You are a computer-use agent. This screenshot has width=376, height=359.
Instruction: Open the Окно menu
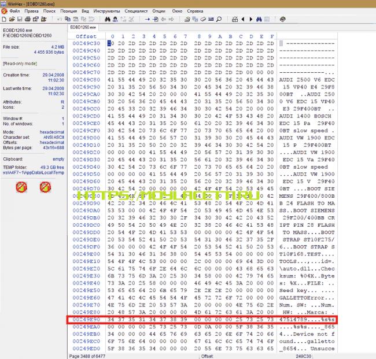[177, 11]
